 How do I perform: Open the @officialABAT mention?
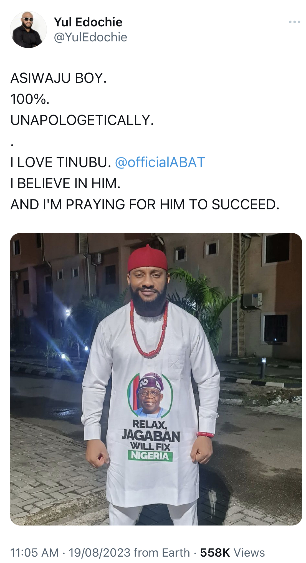[x=160, y=162]
